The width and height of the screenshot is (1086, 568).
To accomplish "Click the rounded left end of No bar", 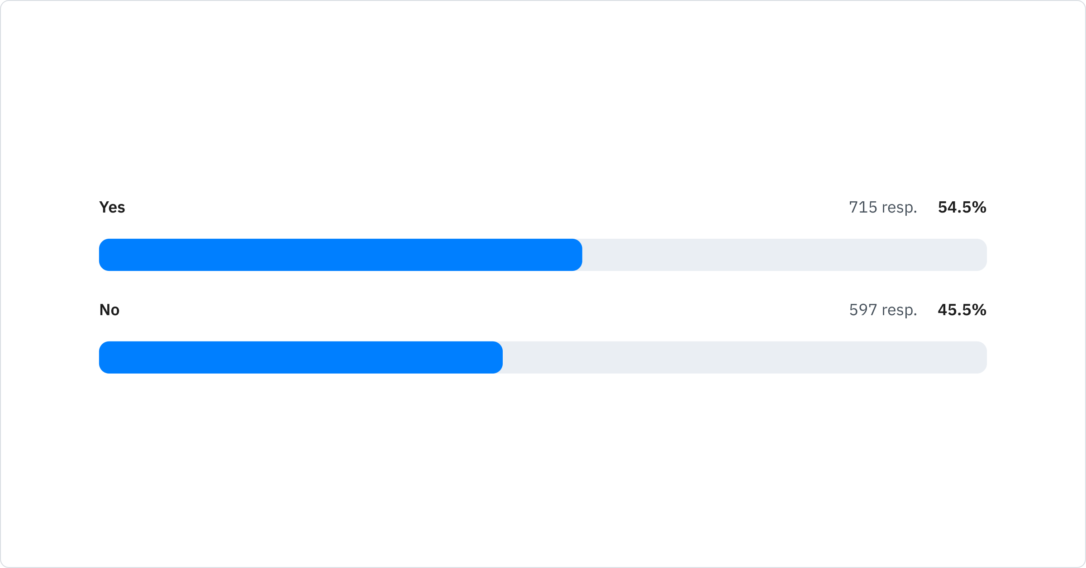I will click(105, 357).
